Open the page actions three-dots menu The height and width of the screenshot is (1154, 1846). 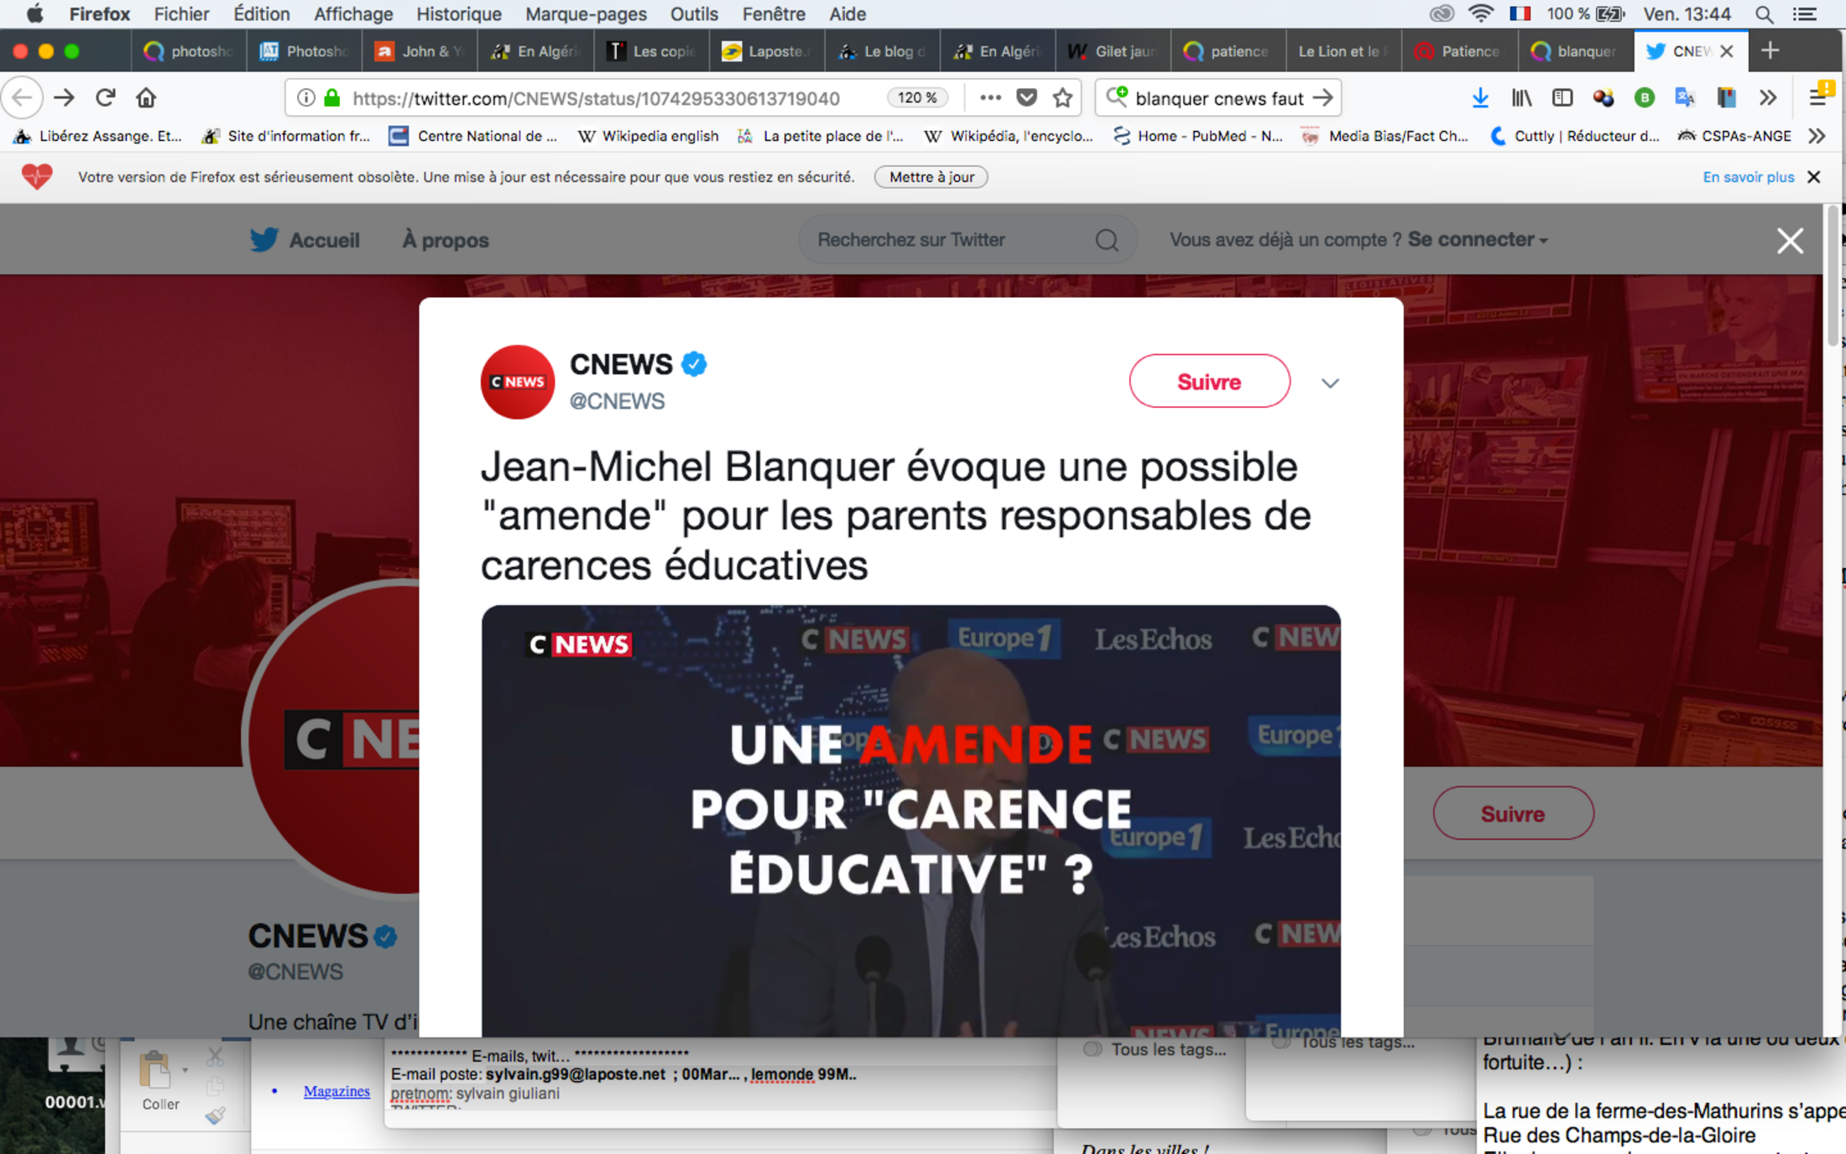tap(990, 98)
